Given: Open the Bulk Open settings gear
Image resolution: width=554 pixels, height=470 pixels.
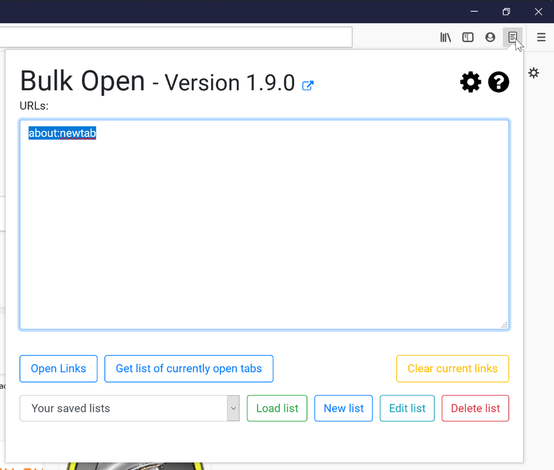Looking at the screenshot, I should [470, 83].
